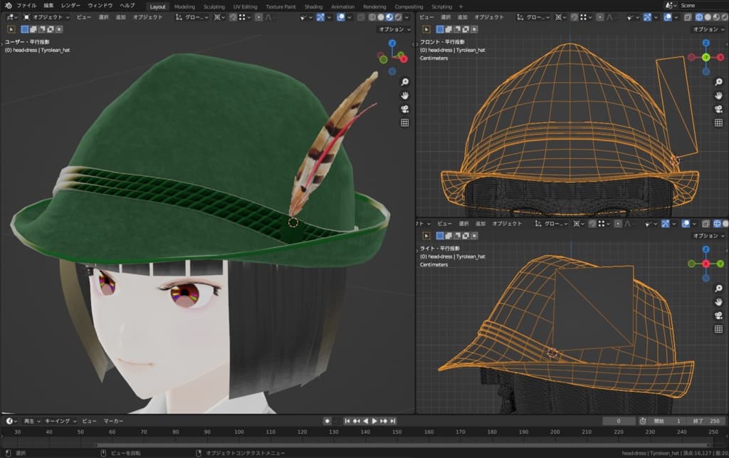The image size is (729, 458).
Task: Click the Blender logo icon
Action: 8,6
